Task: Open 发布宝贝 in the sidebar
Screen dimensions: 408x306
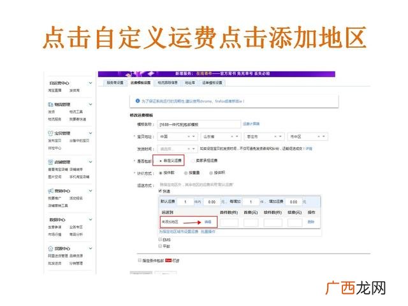Action: click(54, 141)
